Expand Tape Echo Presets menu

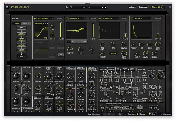(x=125, y=18)
